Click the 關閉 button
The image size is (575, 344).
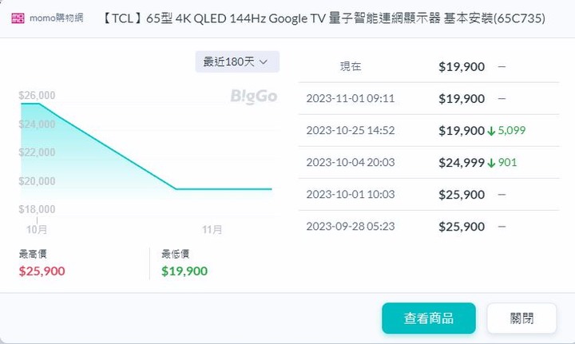coord(521,318)
